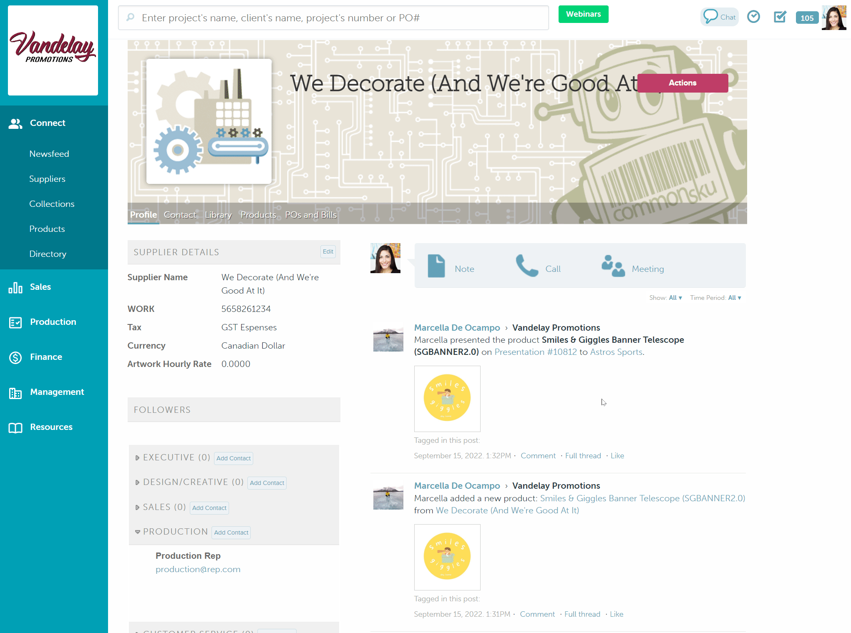Add a Meeting with the people icon
This screenshot has height=633, width=851.
click(613, 266)
